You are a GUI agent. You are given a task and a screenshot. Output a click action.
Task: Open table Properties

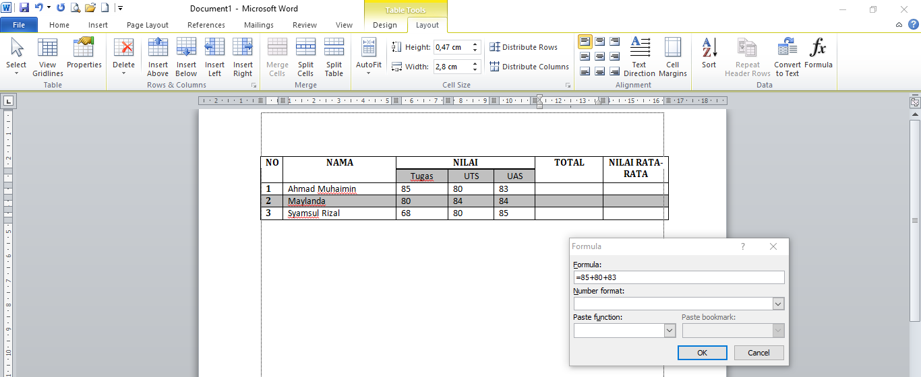coord(84,54)
